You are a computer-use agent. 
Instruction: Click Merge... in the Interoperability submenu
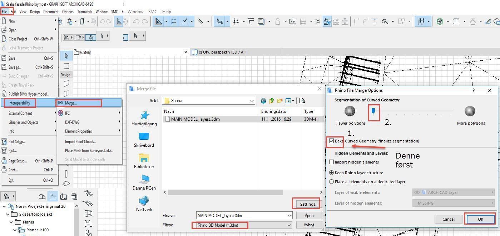click(x=71, y=103)
